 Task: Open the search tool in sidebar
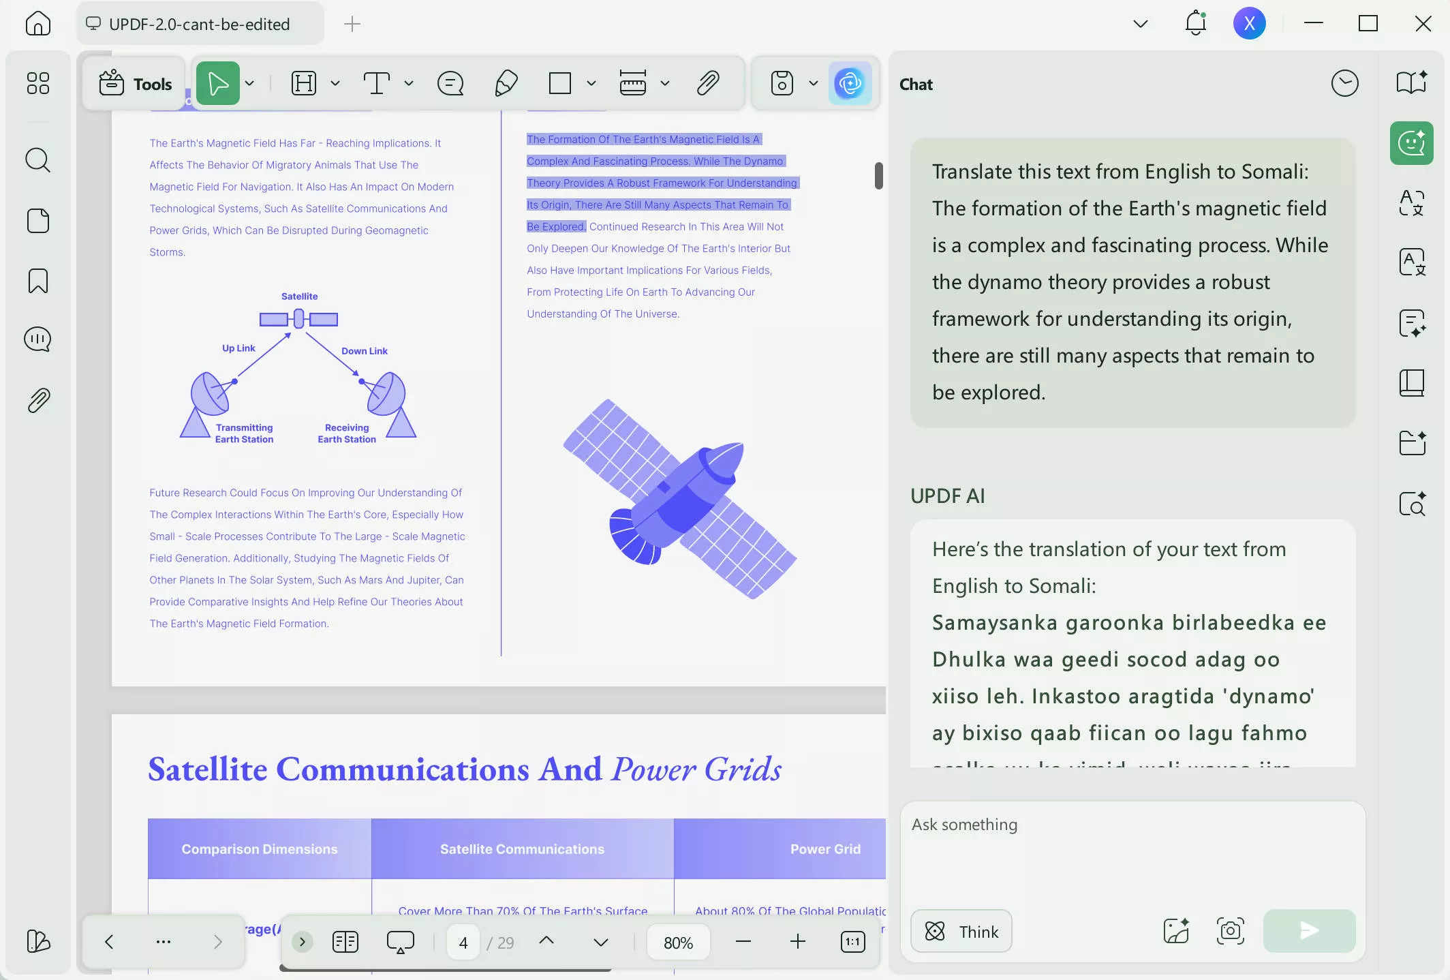(37, 160)
